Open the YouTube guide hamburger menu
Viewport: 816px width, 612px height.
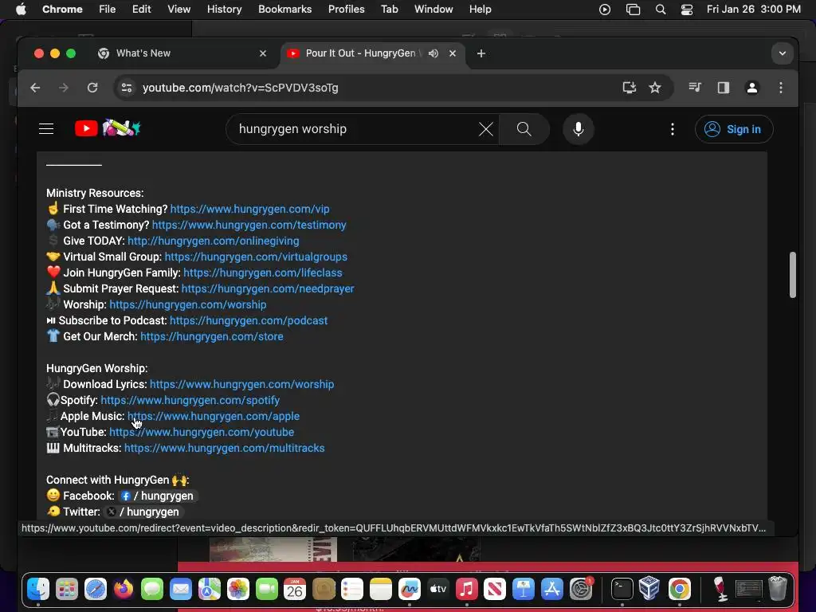click(46, 128)
